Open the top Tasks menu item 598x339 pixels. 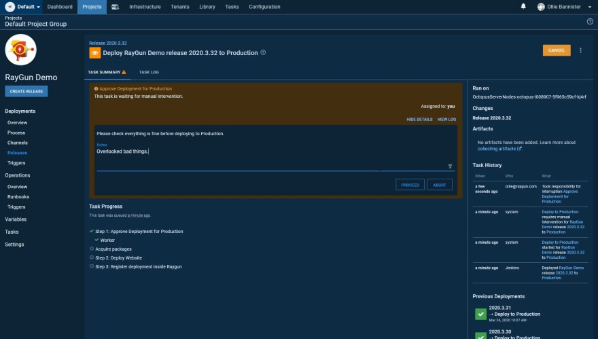click(x=232, y=7)
